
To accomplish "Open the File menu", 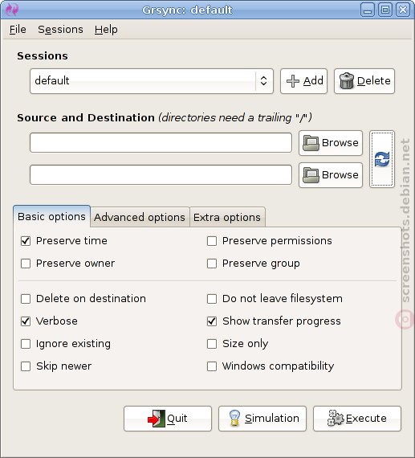I will pos(18,30).
